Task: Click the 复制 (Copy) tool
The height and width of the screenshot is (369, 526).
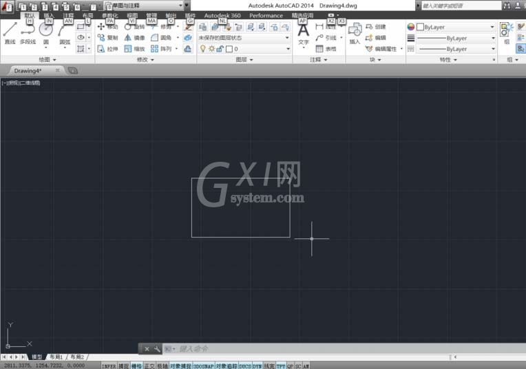Action: tap(107, 38)
